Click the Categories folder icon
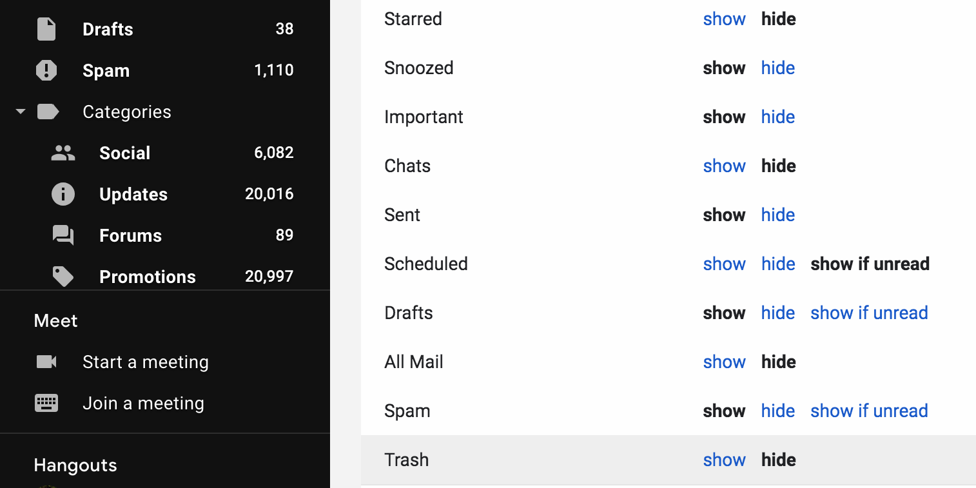The height and width of the screenshot is (488, 976). click(x=48, y=112)
